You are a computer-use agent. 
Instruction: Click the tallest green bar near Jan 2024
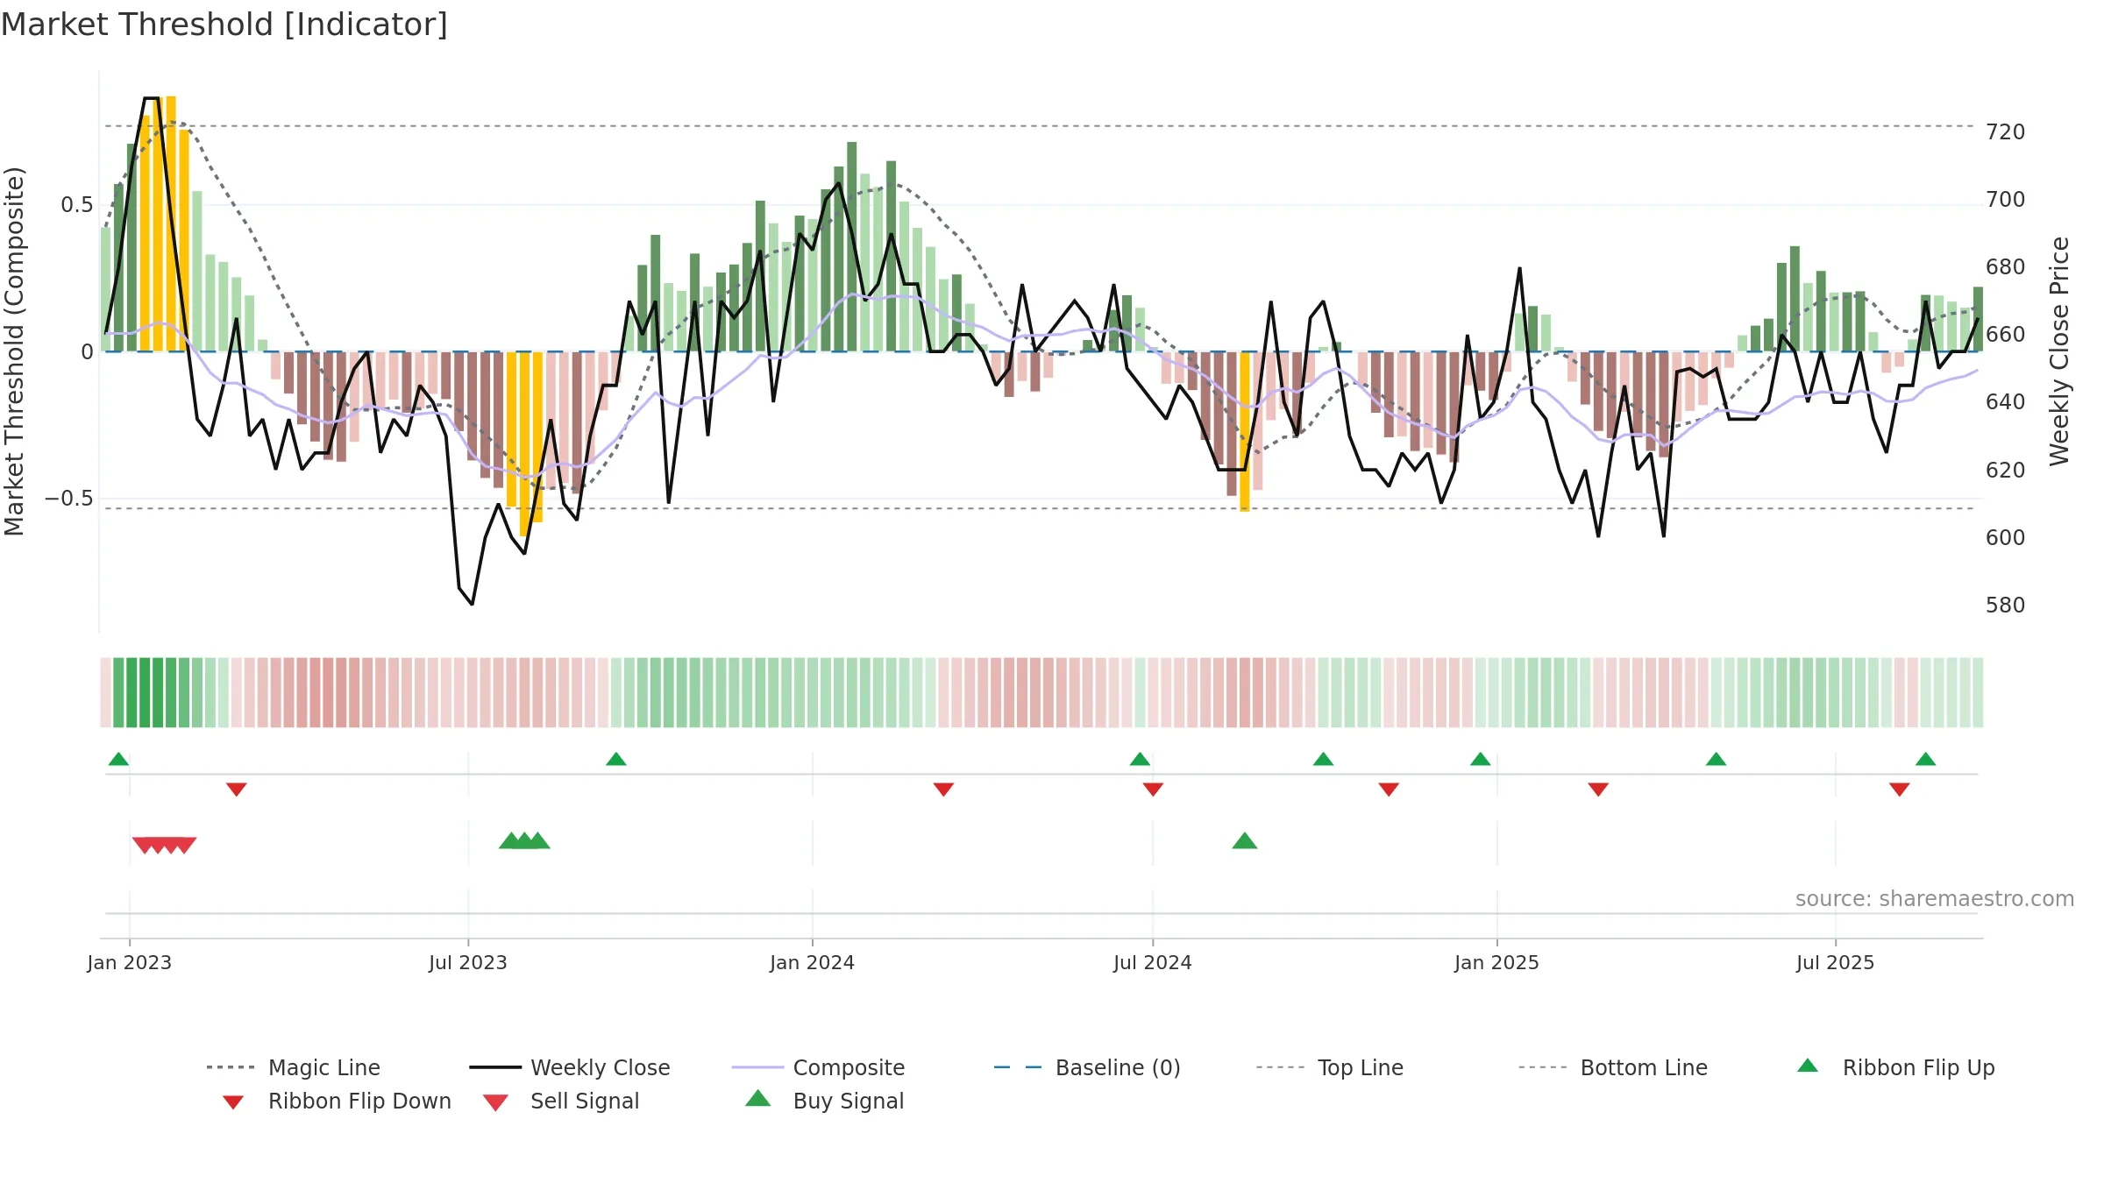(852, 246)
